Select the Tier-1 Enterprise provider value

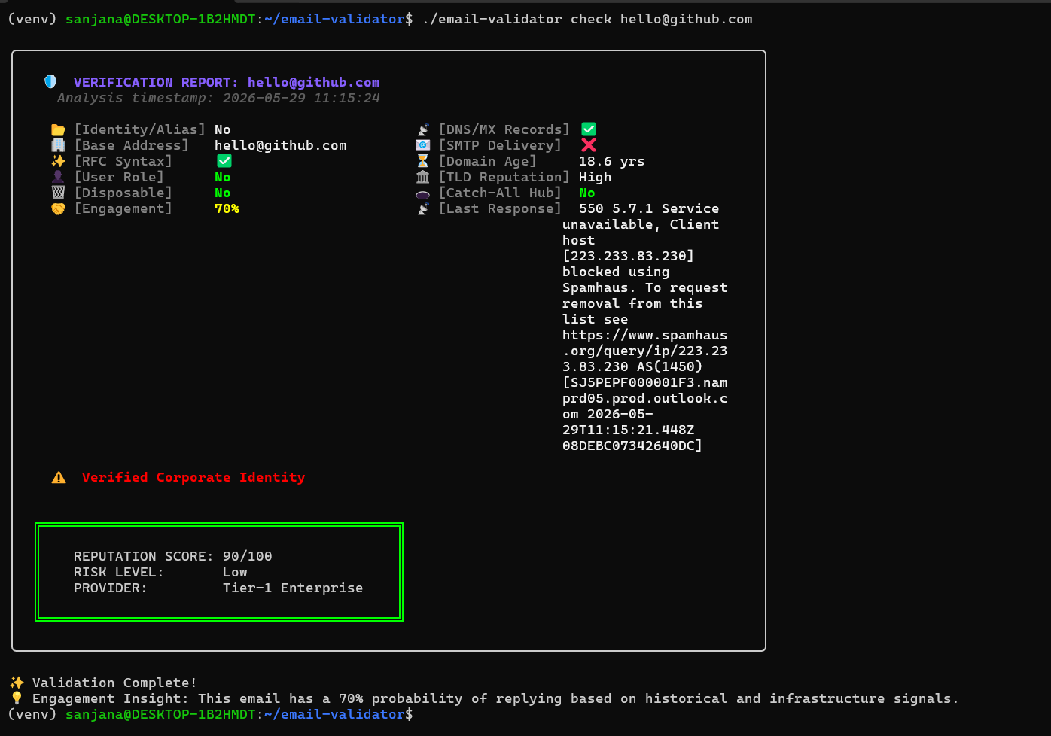coord(293,588)
